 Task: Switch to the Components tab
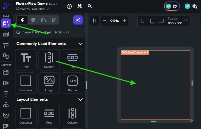click(43, 20)
